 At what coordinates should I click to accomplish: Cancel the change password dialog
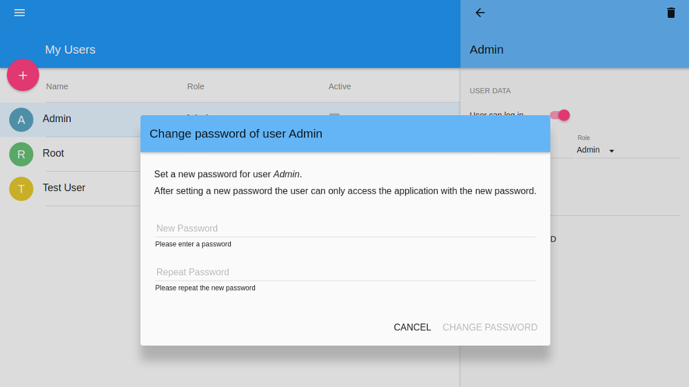pos(412,327)
